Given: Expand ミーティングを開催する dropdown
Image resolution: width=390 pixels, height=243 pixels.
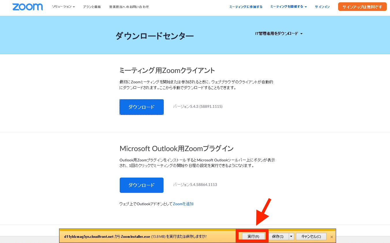Looking at the screenshot, I should 288,7.
